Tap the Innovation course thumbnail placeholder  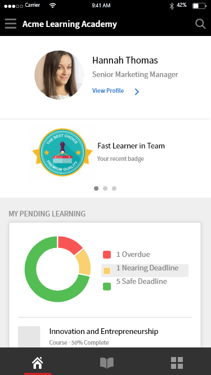(x=29, y=337)
